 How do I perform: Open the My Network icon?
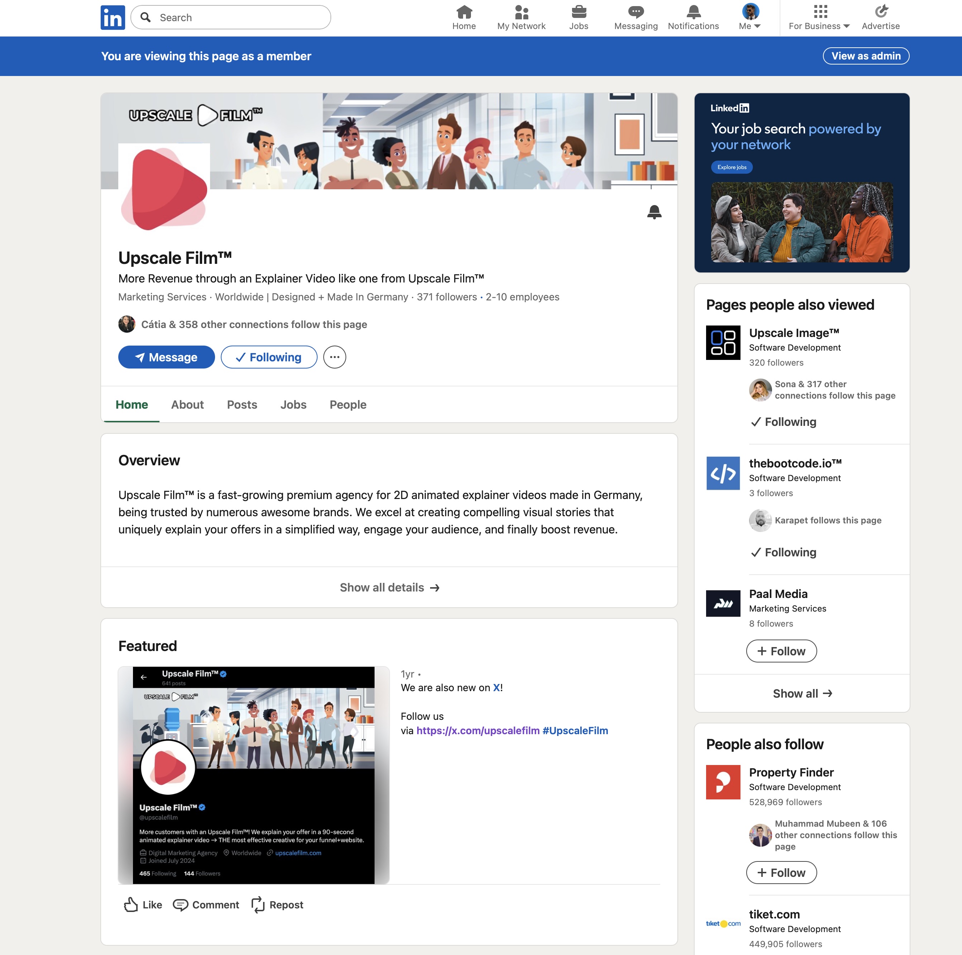pos(521,12)
